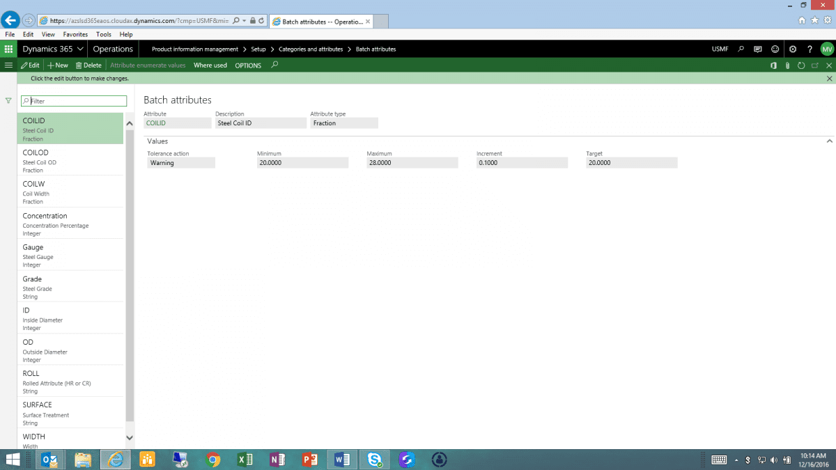Open the attachments paperclip icon
Screen dimensions: 836x470
click(x=789, y=65)
